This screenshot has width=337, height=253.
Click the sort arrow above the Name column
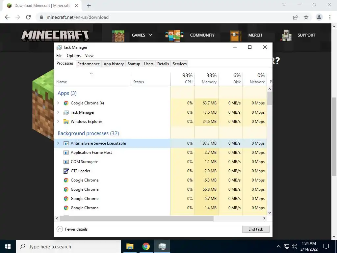[91, 73]
